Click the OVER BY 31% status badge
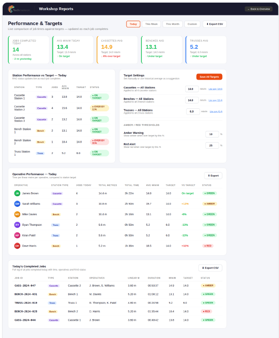The image size is (279, 338). coord(99,142)
